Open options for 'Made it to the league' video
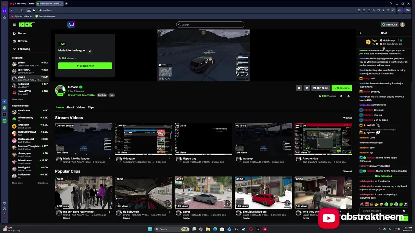 click(109, 159)
